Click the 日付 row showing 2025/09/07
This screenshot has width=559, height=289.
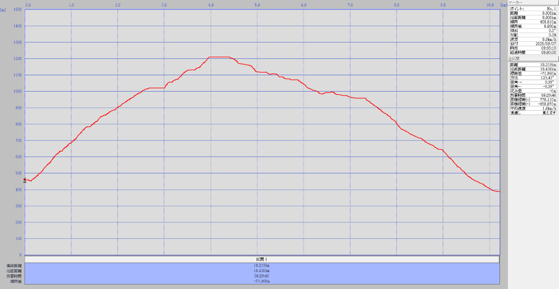pyautogui.click(x=533, y=44)
